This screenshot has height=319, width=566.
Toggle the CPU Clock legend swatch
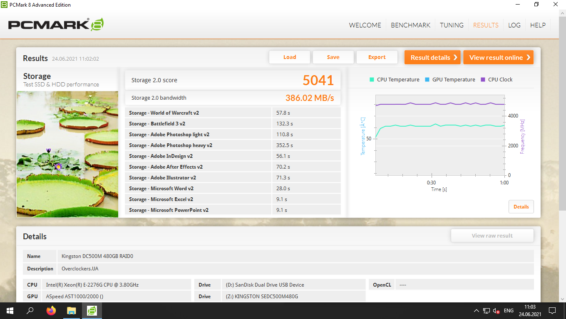[x=483, y=80]
